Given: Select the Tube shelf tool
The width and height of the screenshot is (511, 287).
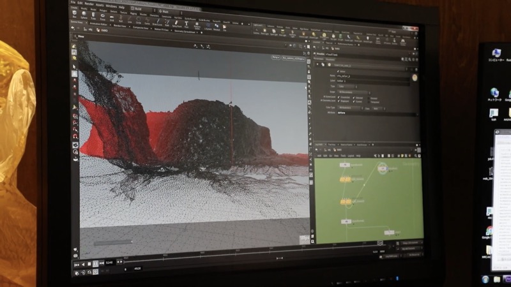Looking at the screenshot, I should coord(93,16).
